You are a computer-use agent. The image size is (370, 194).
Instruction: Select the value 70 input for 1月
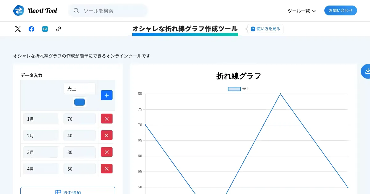point(80,119)
